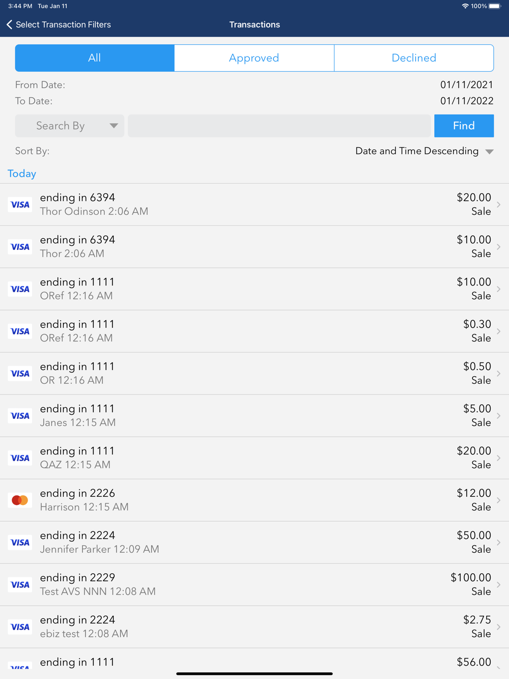
Task: Change the From Date 01/11/2021
Action: (x=466, y=85)
